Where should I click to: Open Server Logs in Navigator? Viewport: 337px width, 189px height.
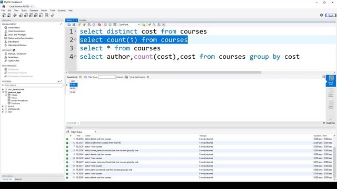click(13, 57)
